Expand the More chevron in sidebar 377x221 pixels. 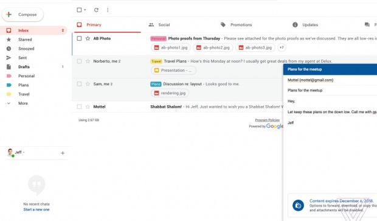[9, 103]
